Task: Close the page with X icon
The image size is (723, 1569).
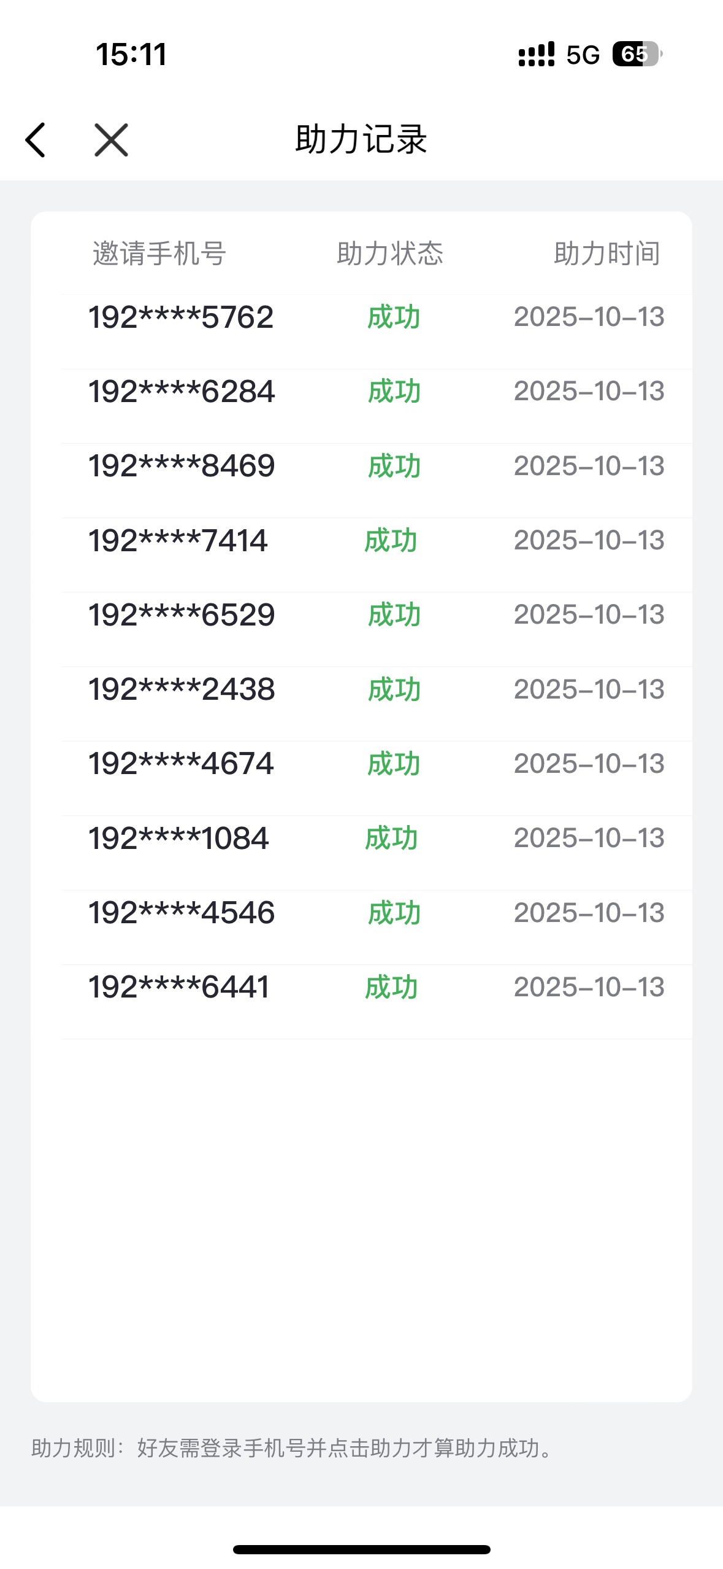Action: pos(111,140)
